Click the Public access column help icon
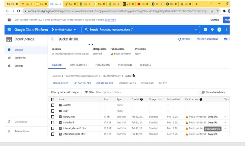The width and height of the screenshot is (245, 146). click(x=201, y=99)
